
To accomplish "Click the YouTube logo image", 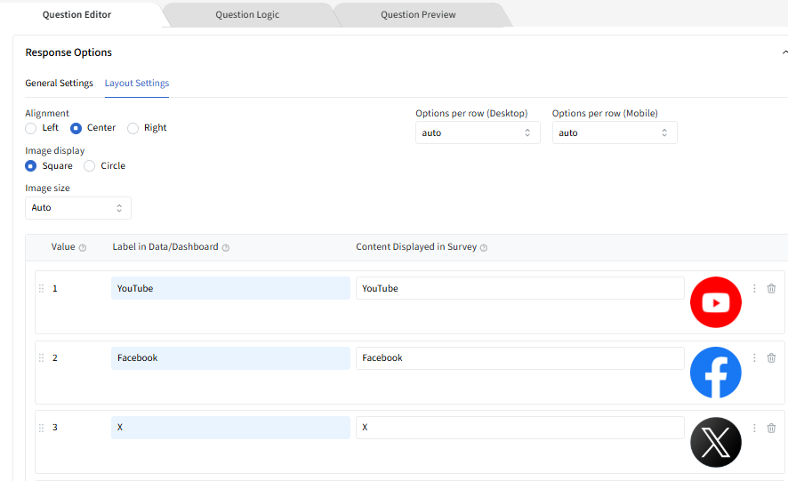I will [715, 302].
